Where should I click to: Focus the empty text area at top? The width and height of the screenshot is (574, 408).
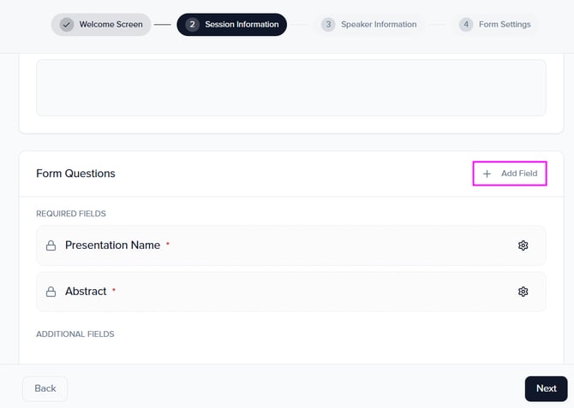tap(290, 87)
